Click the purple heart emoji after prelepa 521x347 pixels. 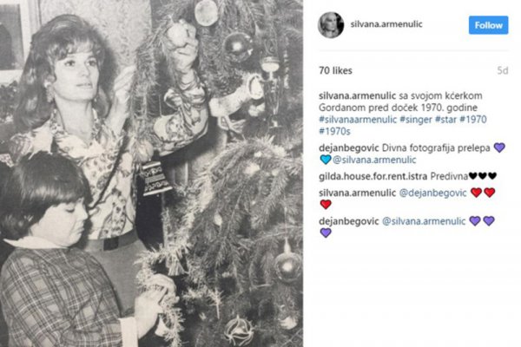pos(499,147)
